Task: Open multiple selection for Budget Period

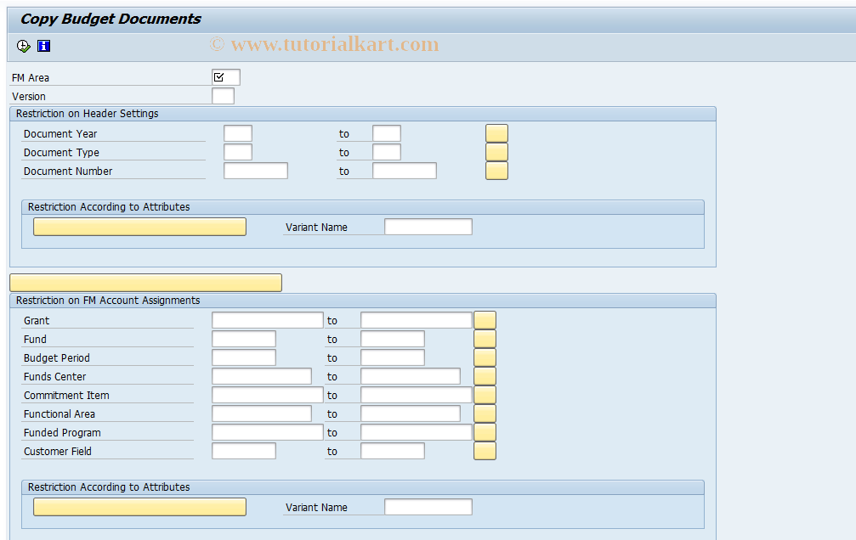Action: (x=485, y=357)
